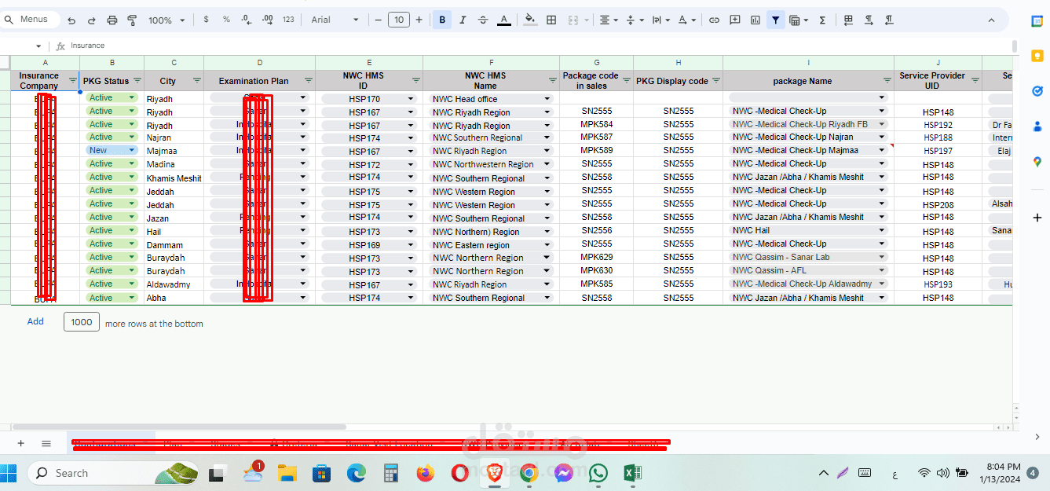
Task: Select the MPK584 cell
Action: click(x=597, y=124)
